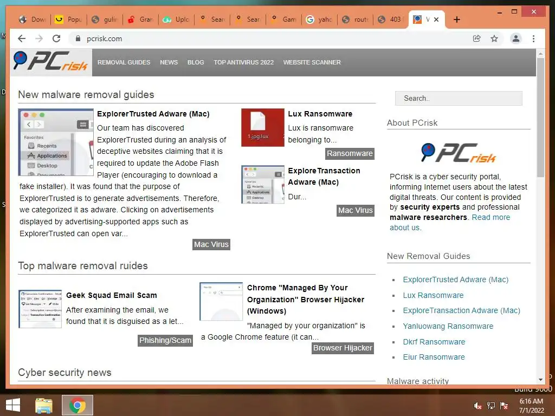The height and width of the screenshot is (416, 555).
Task: Share this page using share icon
Action: click(477, 38)
